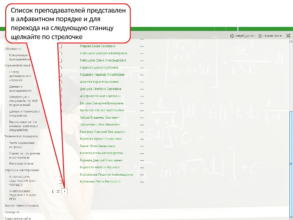
Task: Open Личная записная книжка navigation item
Action: click(22, 206)
